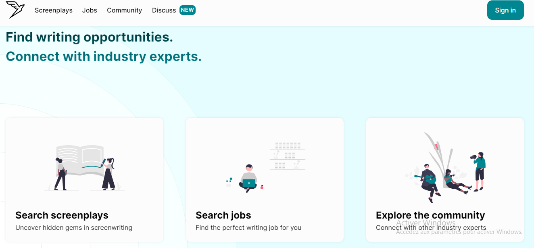Click 'Find the perfect writing job' text

[237, 227]
